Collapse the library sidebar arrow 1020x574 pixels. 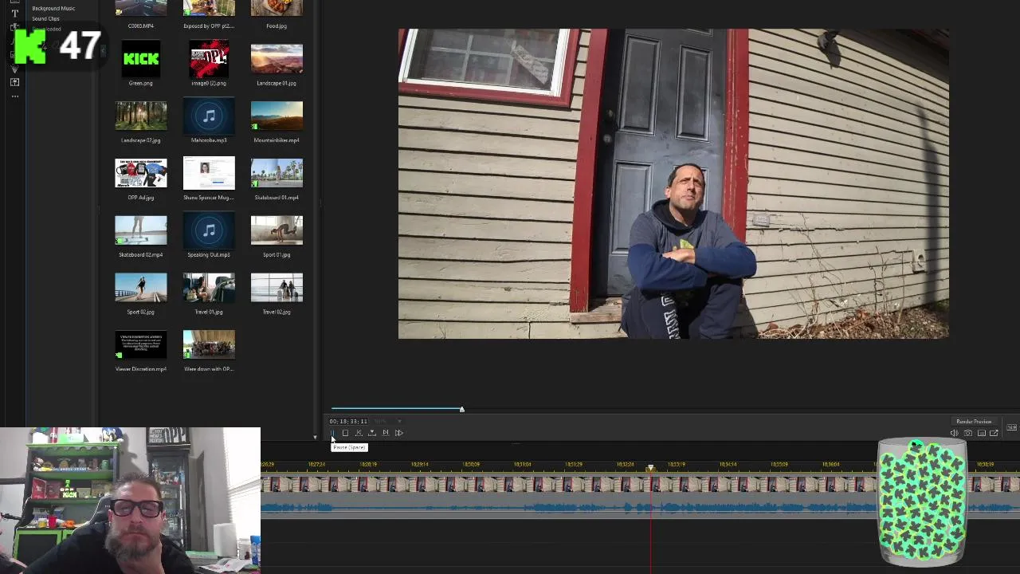103,50
